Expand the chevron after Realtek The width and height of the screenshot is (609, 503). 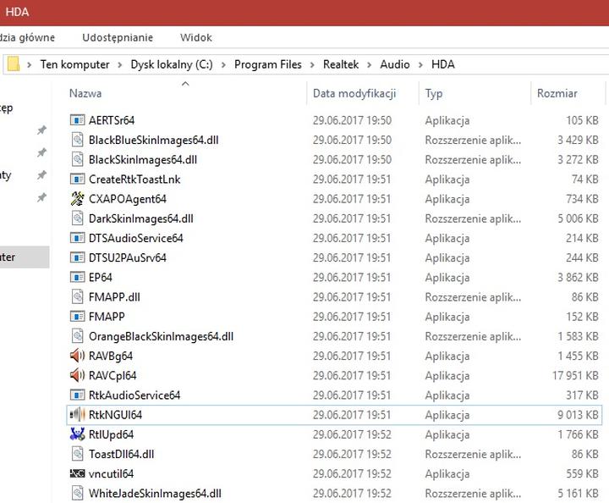(370, 65)
